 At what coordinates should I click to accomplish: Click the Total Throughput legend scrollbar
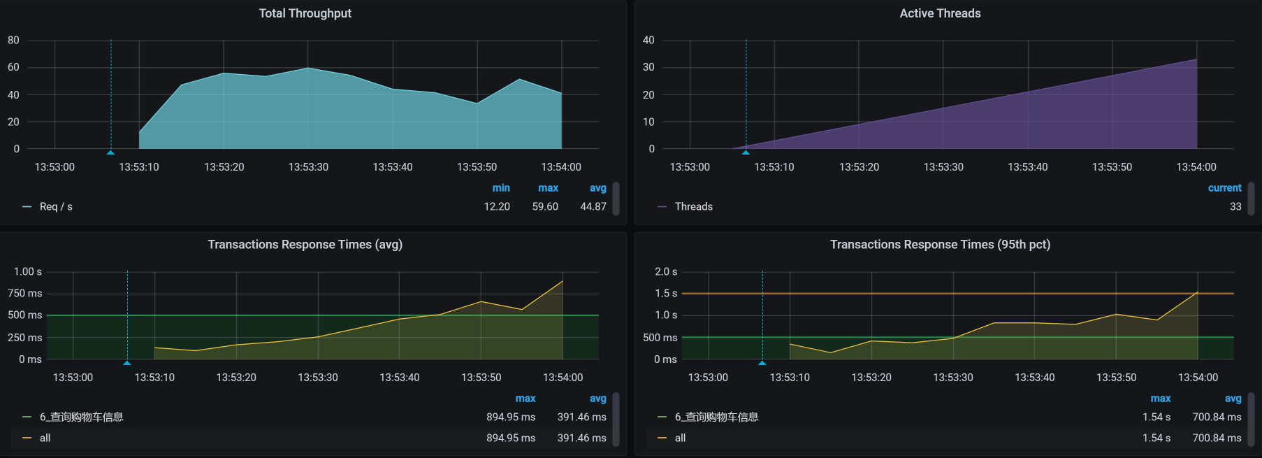616,199
